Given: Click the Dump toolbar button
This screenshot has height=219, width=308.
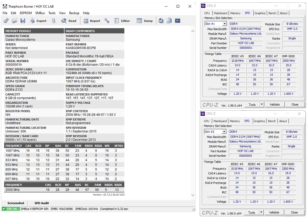Looking at the screenshot, I should point(145,21).
